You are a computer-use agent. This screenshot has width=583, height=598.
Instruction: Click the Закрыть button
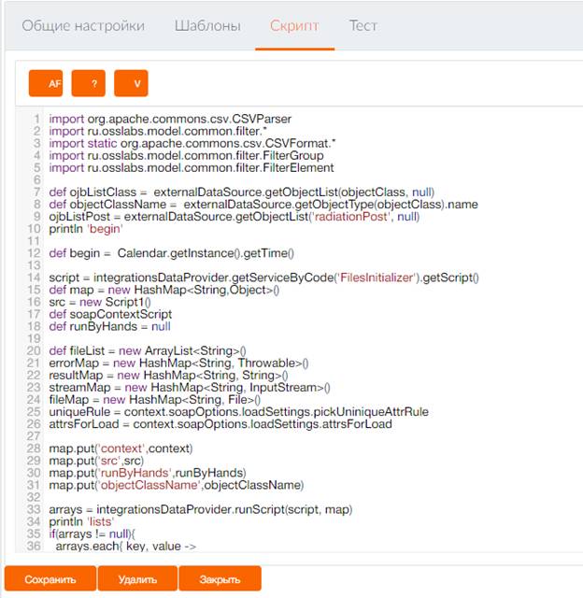click(220, 579)
